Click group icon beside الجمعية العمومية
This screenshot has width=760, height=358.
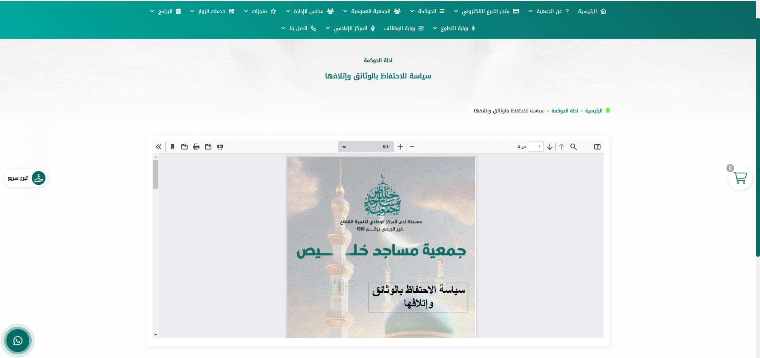pyautogui.click(x=397, y=11)
